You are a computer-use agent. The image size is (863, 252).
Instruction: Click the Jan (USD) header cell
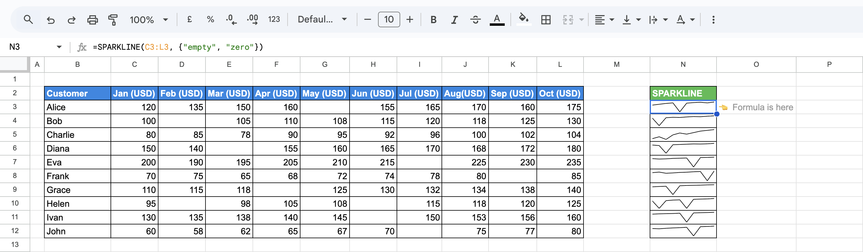[134, 93]
